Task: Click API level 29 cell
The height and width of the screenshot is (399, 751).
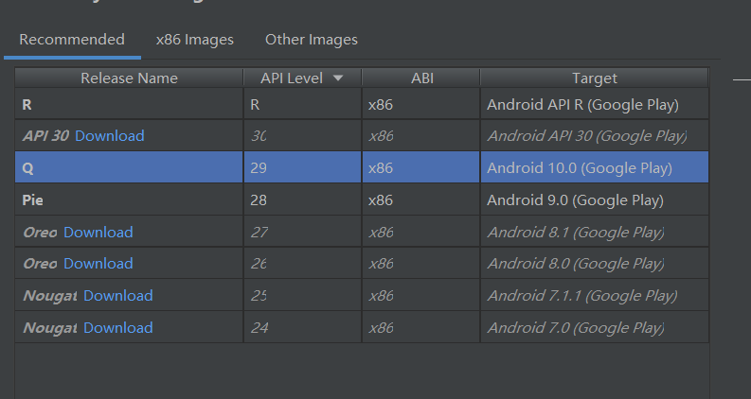Action: coord(303,167)
